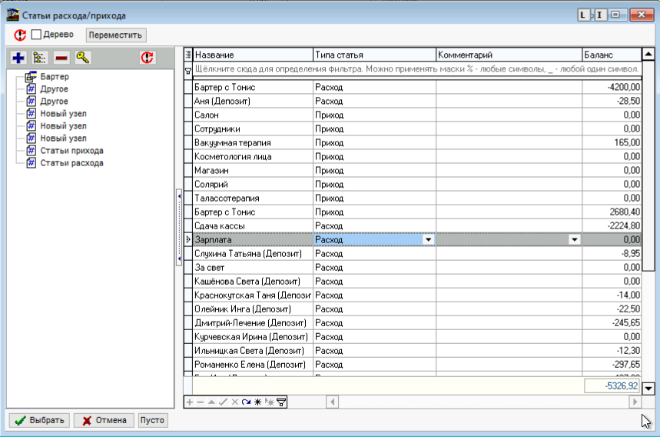Click the filter funnel icon in grid navigator
Image resolution: width=660 pixels, height=437 pixels.
click(x=282, y=402)
